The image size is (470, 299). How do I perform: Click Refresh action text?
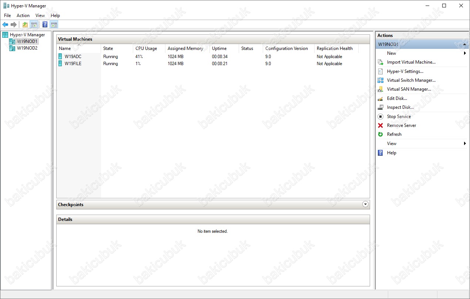(x=394, y=134)
